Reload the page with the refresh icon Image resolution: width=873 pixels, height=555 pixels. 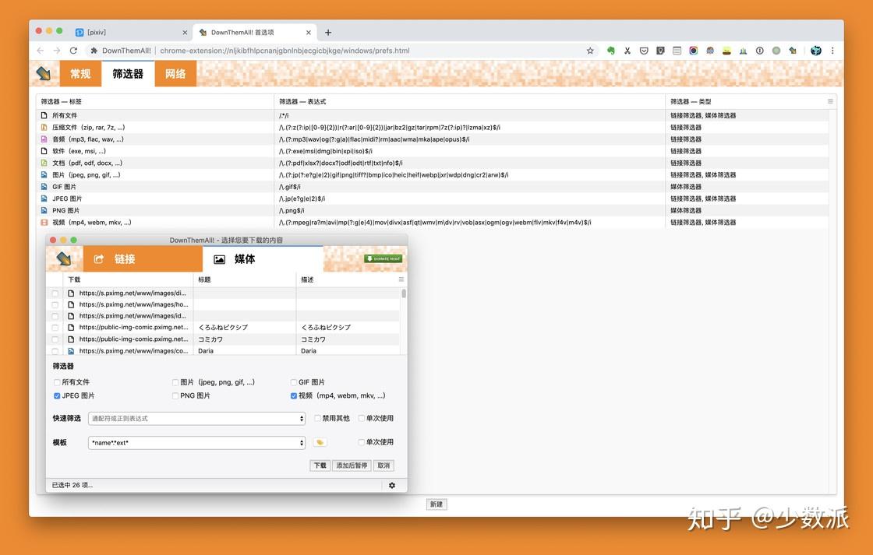pos(73,51)
